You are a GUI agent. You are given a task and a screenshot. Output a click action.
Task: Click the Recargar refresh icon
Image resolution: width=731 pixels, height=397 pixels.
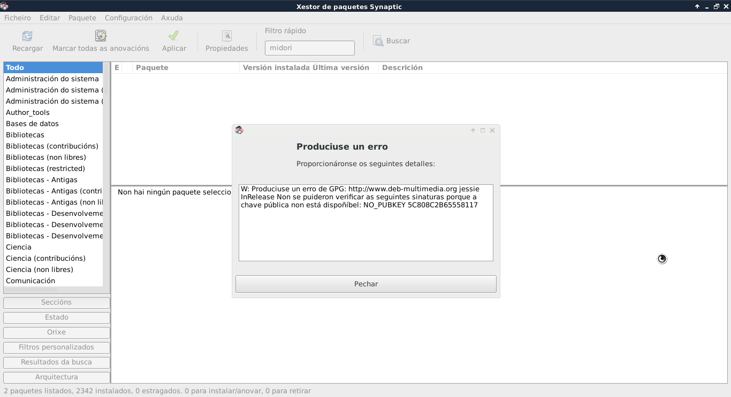point(27,36)
